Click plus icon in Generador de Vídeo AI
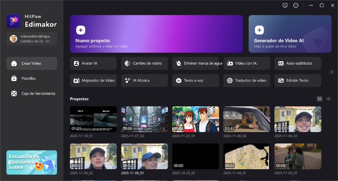Viewport: 338px width, 181px height. click(x=259, y=30)
